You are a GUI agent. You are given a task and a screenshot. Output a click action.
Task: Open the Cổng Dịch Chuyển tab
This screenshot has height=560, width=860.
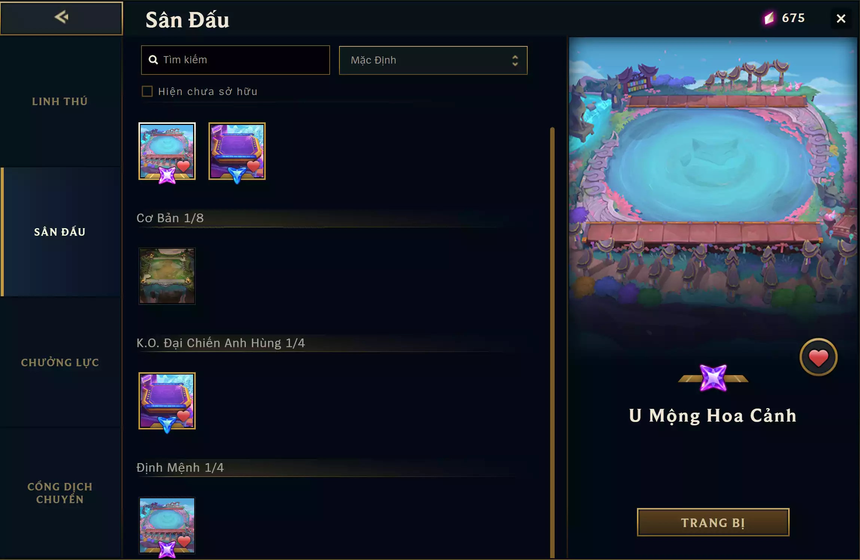coord(60,493)
